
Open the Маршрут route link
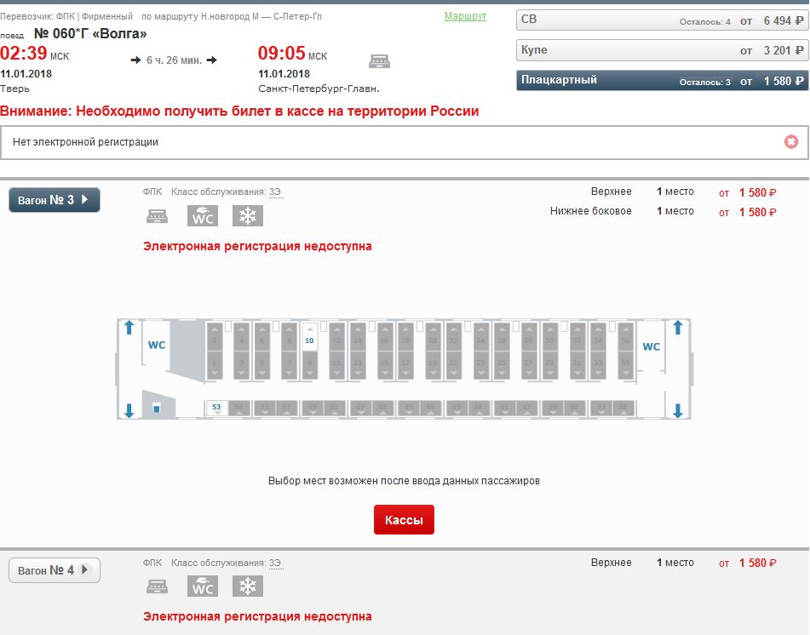(x=465, y=17)
